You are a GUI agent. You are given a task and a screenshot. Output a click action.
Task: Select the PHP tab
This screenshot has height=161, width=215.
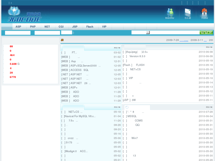[x=33, y=27]
